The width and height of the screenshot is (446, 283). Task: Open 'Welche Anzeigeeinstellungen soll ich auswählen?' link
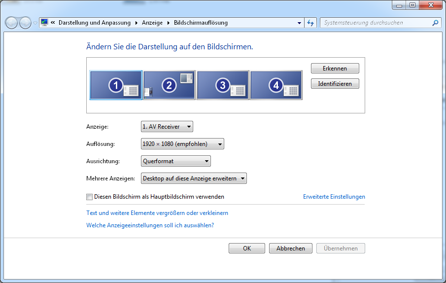click(x=150, y=225)
